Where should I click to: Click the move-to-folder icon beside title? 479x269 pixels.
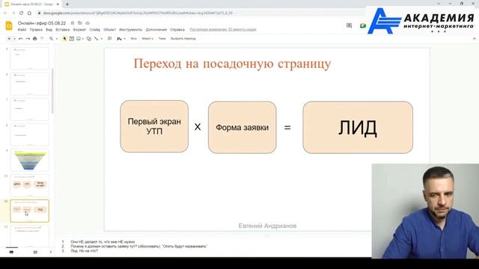click(x=80, y=23)
